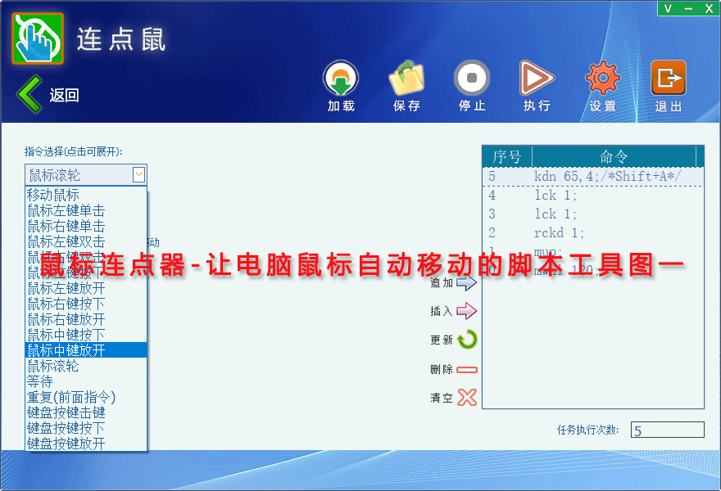The width and height of the screenshot is (721, 491).
Task: Click the 加载 (Load) download icon
Action: [x=341, y=79]
